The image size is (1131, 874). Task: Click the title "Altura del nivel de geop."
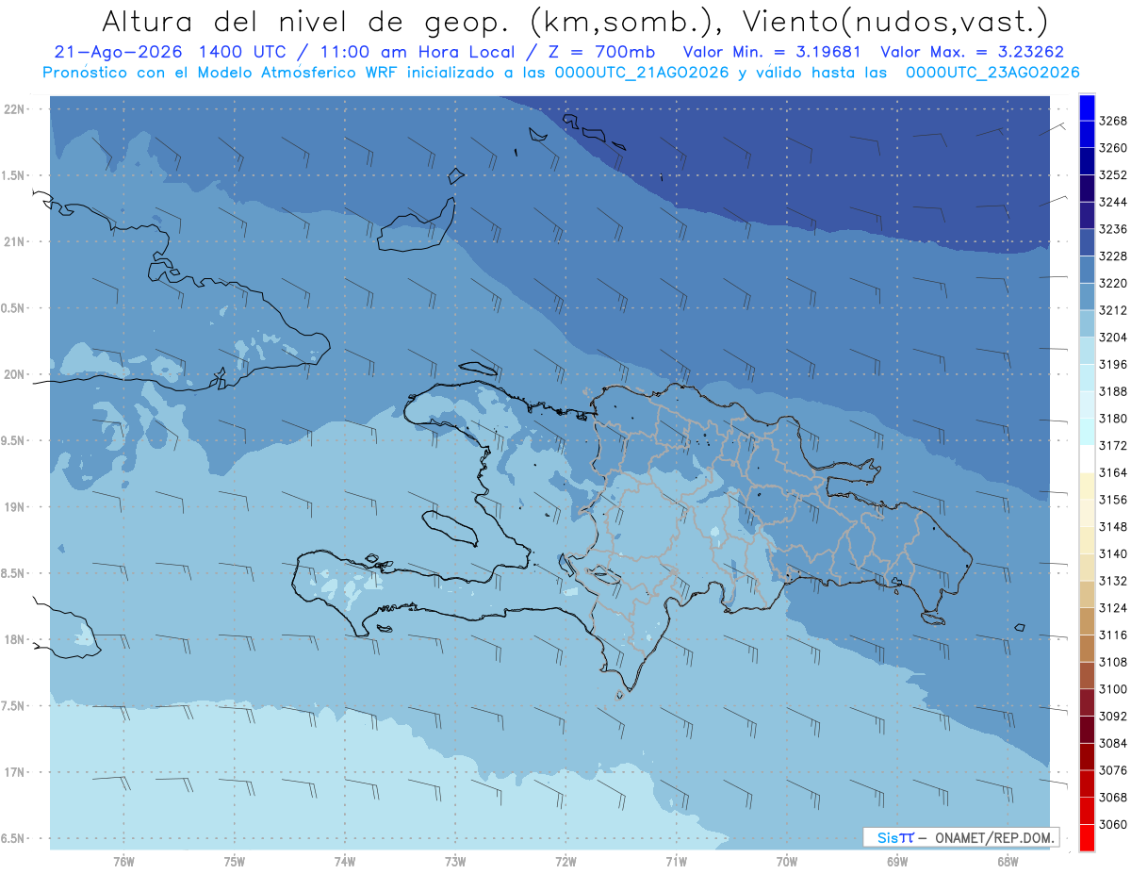(x=308, y=21)
